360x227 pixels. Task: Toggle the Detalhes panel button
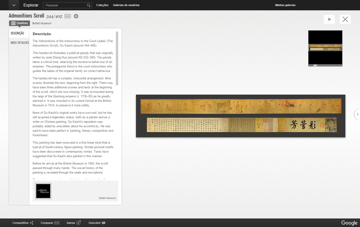[x=20, y=23]
